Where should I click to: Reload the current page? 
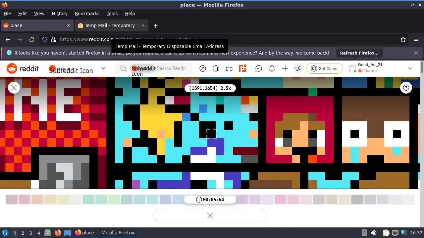coord(32,39)
